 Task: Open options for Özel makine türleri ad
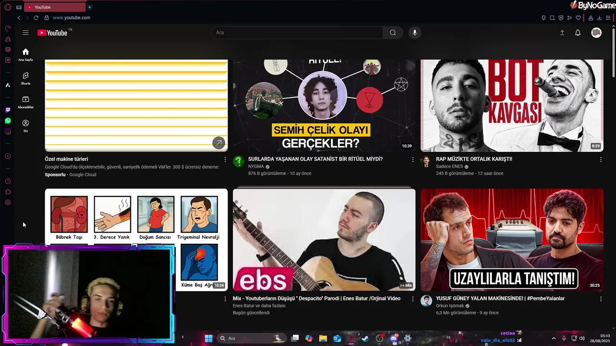[x=225, y=160]
